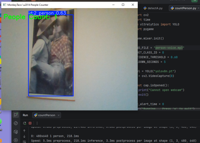Click the mixer.init() code line
This screenshot has height=143, width=200.
151,38
